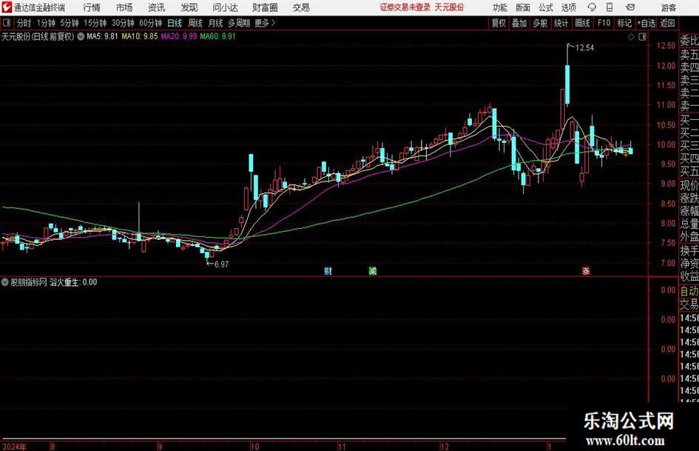This screenshot has width=699, height=451.
Task: Click the 叠加 overlay button
Action: click(x=519, y=23)
